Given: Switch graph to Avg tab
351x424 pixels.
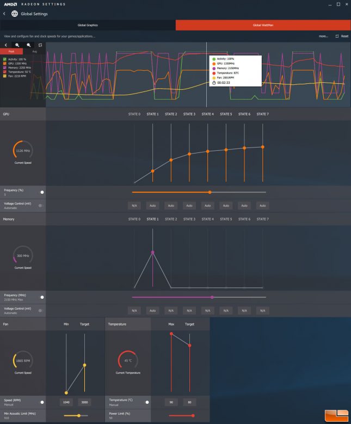Looking at the screenshot, I should [34, 51].
